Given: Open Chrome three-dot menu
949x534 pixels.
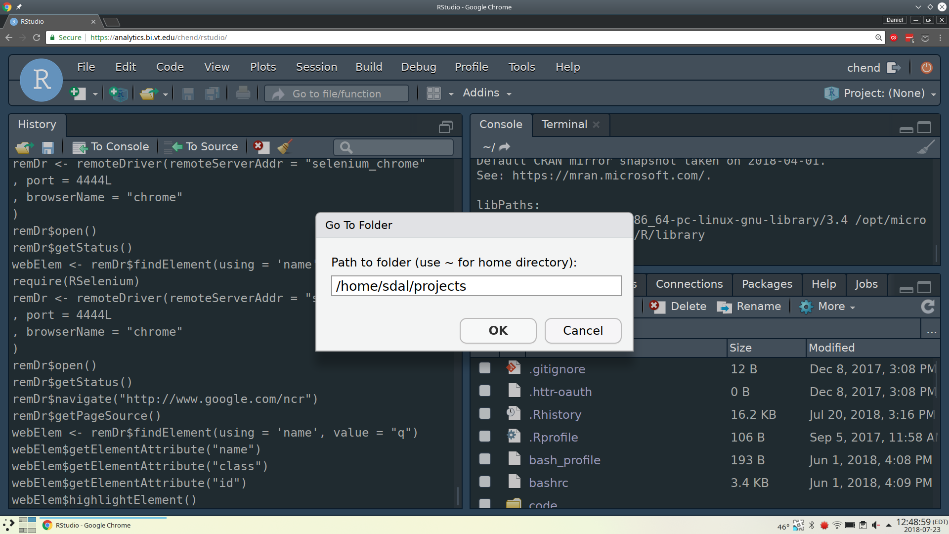Looking at the screenshot, I should coord(940,38).
